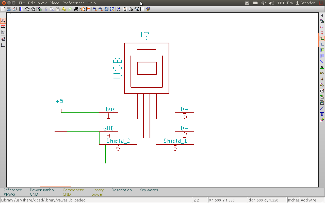Open the Place menu

pos(54,3)
